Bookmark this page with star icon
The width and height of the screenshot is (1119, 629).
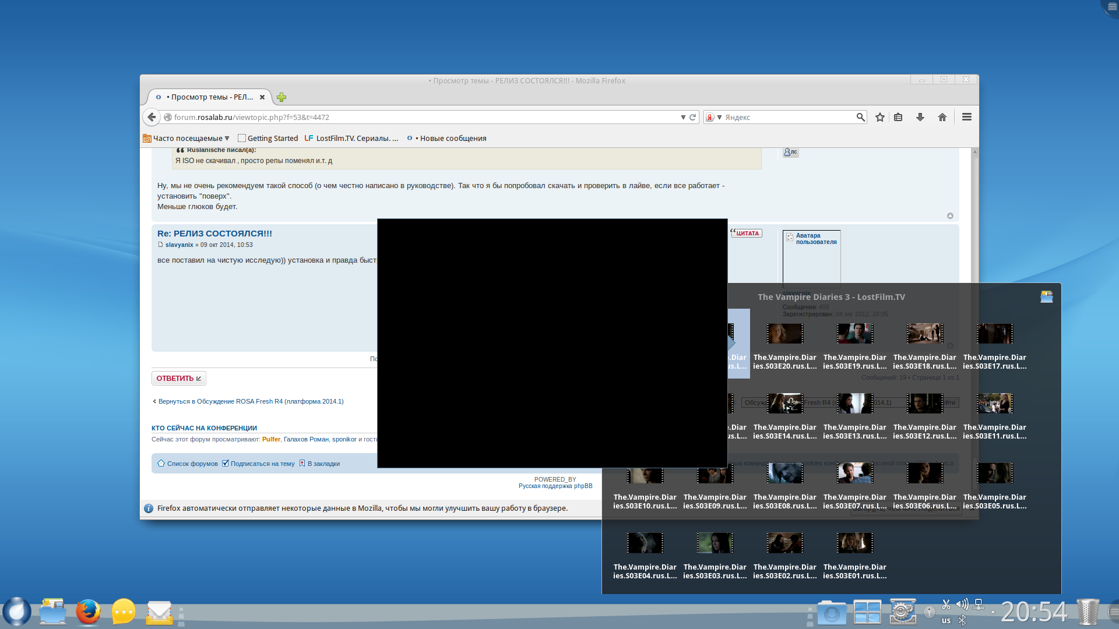(x=880, y=117)
